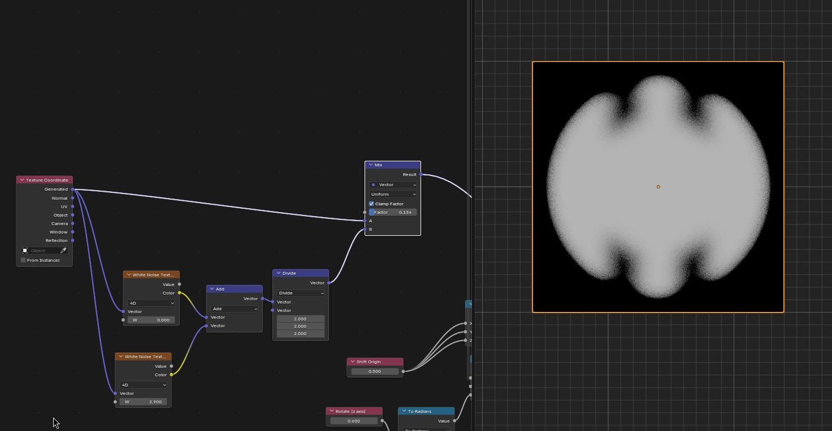The image size is (832, 431).
Task: Click W value 0.000 field
Action: [x=151, y=320]
